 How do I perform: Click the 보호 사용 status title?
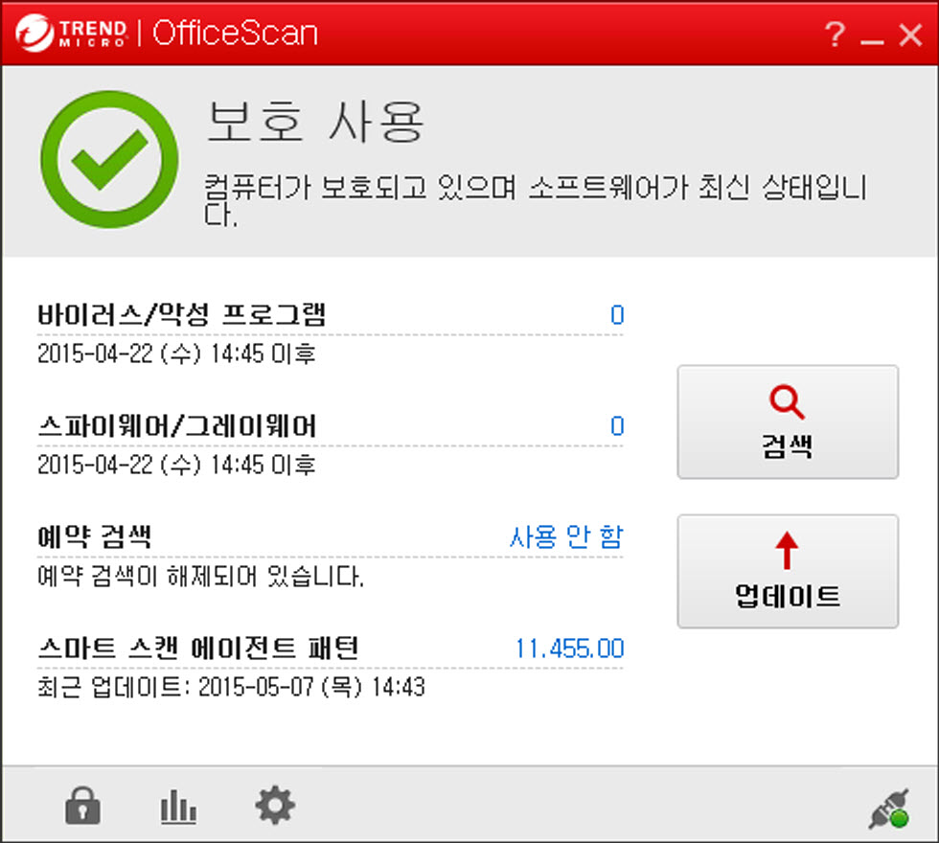pyautogui.click(x=315, y=122)
